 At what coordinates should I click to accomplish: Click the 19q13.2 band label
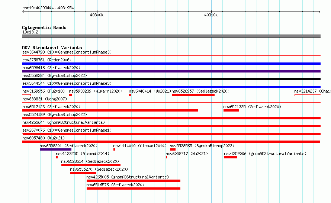[30, 32]
